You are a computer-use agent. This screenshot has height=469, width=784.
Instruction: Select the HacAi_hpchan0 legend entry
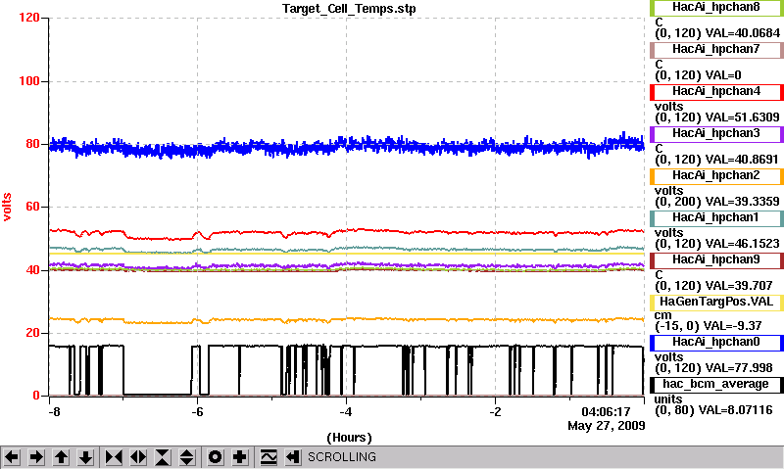(716, 343)
